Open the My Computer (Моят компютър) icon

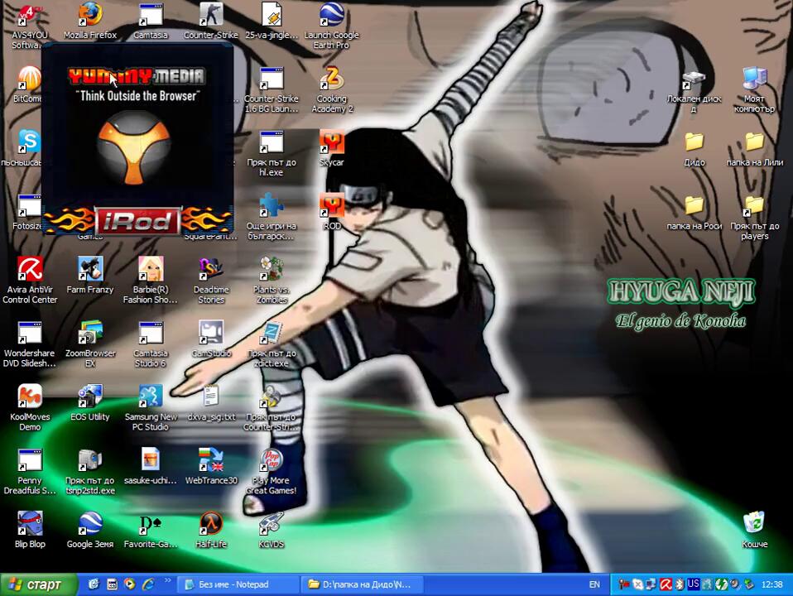(753, 79)
